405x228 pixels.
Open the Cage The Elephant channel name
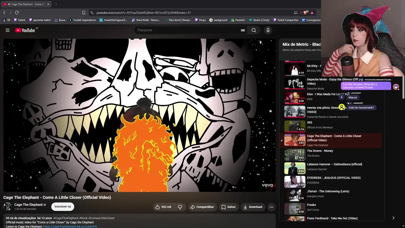(x=28, y=205)
